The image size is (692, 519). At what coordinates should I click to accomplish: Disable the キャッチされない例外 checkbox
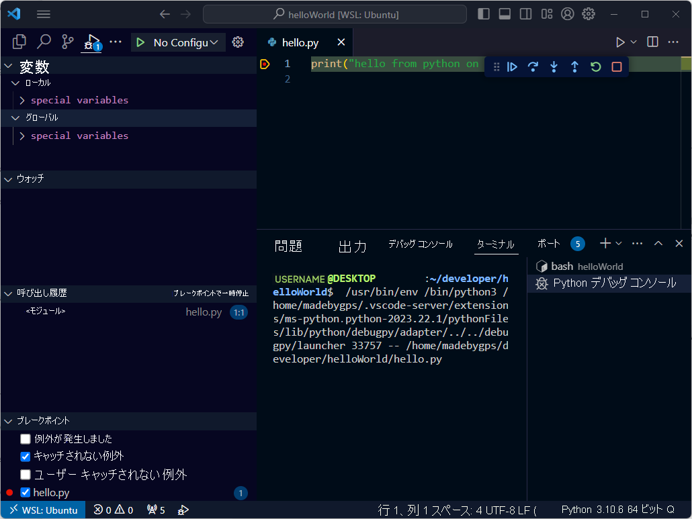(25, 457)
